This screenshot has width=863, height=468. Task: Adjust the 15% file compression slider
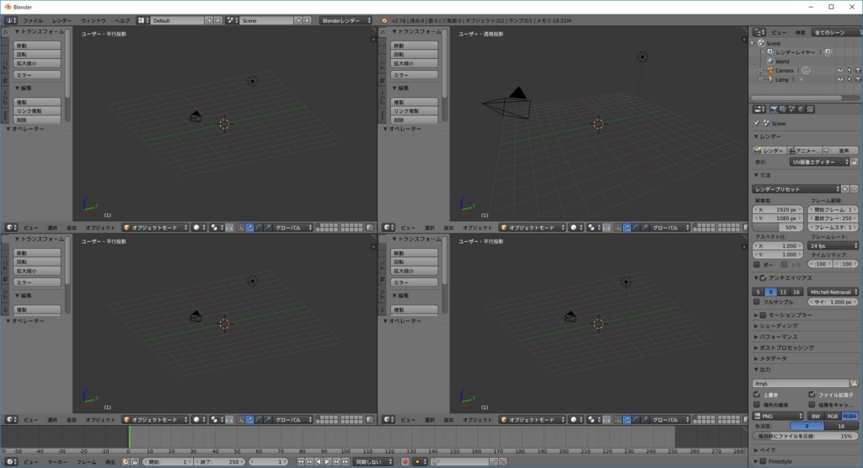[x=806, y=436]
